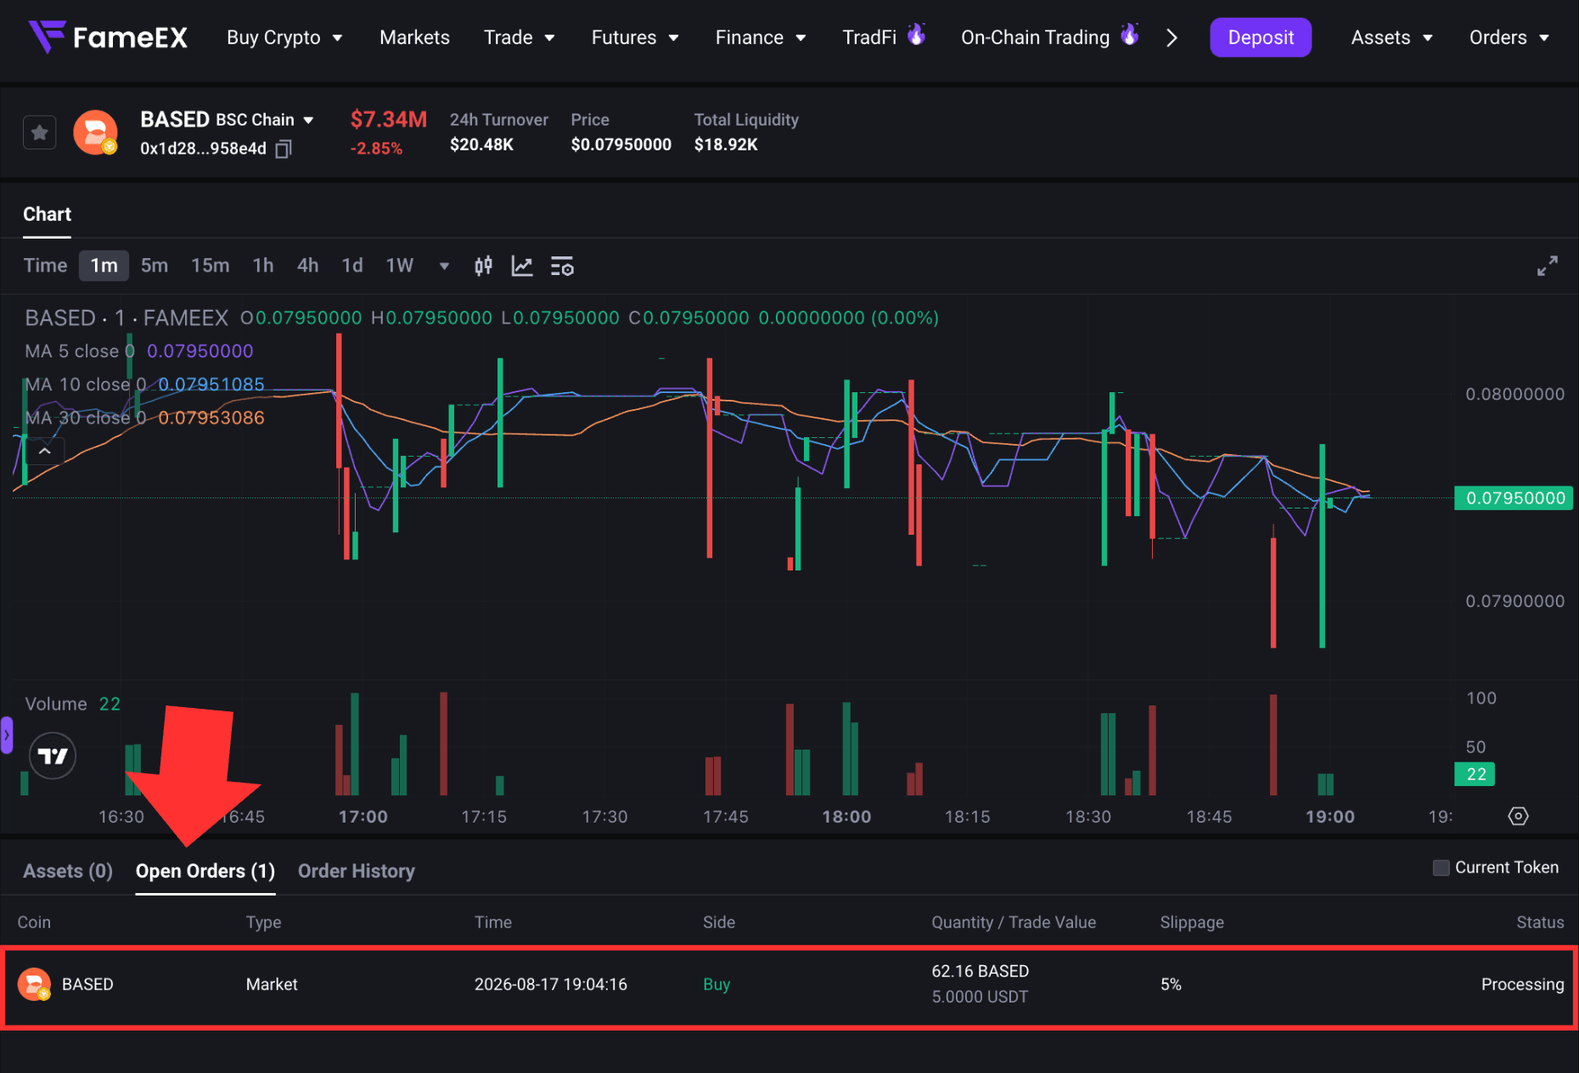Toggle the Current Token checkbox
Screen dimensions: 1579x1073
pos(1441,868)
